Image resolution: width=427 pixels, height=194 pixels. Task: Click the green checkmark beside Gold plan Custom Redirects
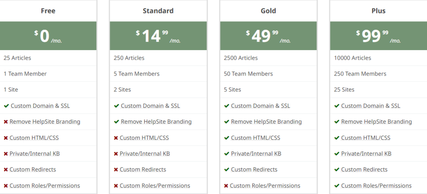[x=226, y=170]
